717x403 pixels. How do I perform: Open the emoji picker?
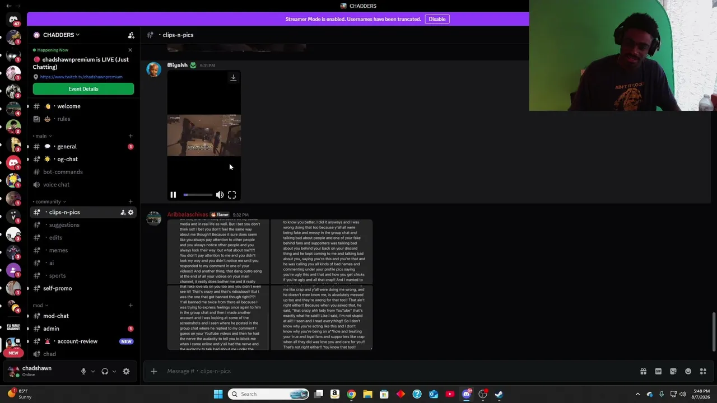pyautogui.click(x=688, y=371)
